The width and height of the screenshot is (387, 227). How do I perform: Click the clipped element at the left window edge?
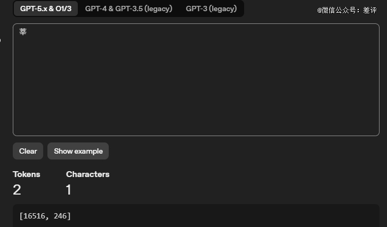(x=1, y=40)
